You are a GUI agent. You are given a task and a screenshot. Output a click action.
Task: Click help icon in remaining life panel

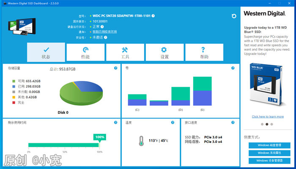click(x=116, y=123)
